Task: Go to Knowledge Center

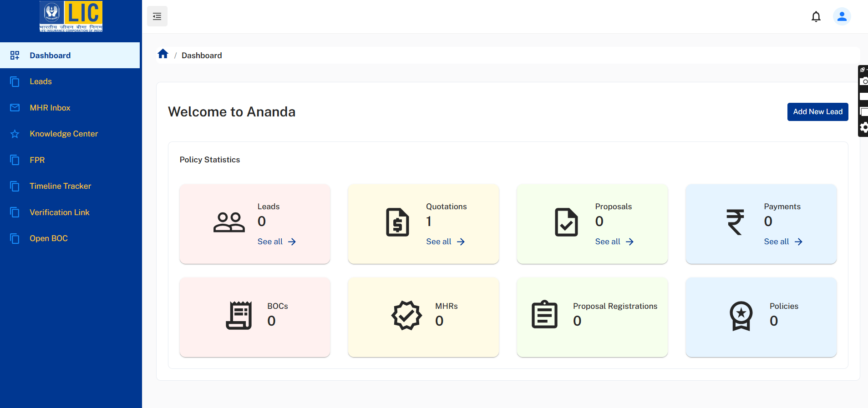Action: [x=64, y=134]
